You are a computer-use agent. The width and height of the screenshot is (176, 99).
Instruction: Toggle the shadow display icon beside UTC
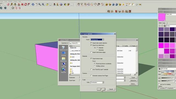pyautogui.click(x=159, y=69)
